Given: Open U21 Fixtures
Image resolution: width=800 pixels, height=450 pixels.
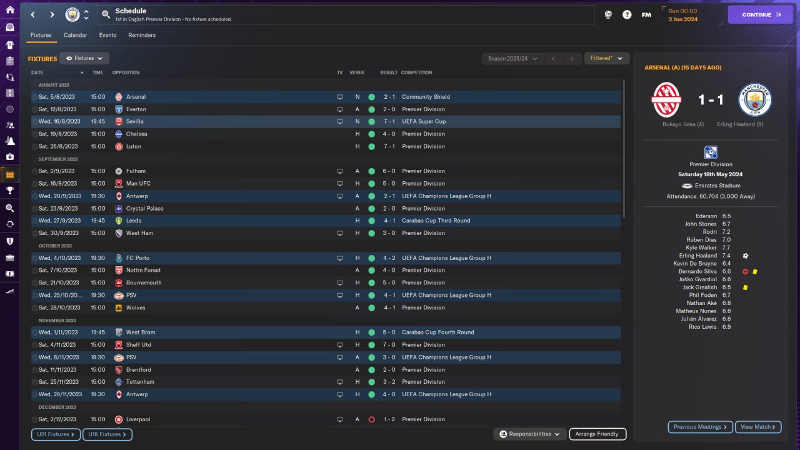Looking at the screenshot, I should point(54,434).
